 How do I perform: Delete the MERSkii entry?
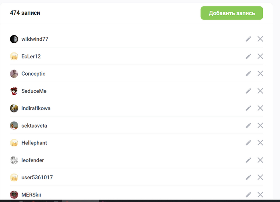260,195
